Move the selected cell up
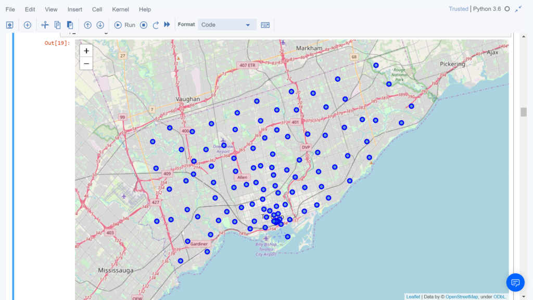 click(87, 24)
